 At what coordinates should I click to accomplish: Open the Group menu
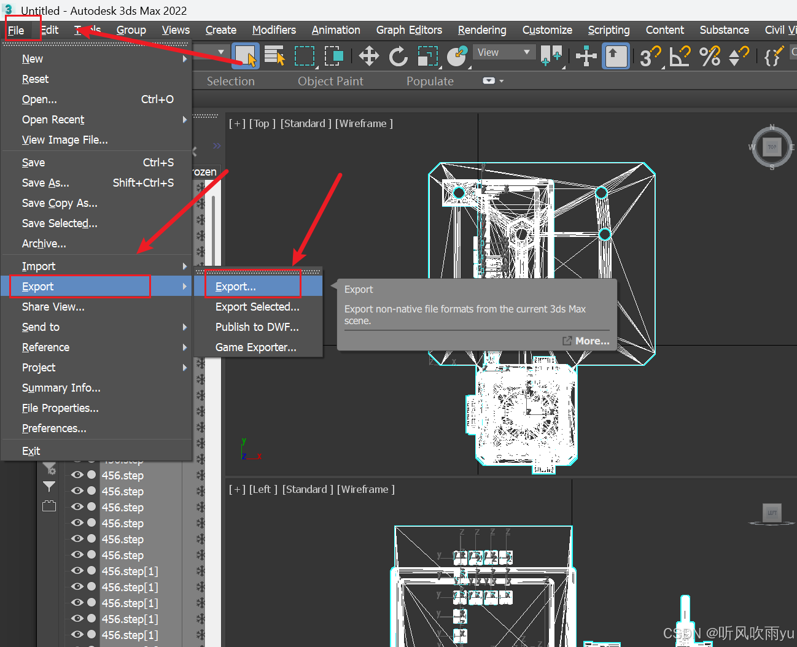(x=131, y=30)
